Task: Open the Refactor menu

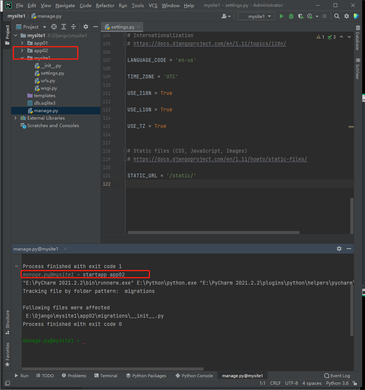Action: point(105,6)
